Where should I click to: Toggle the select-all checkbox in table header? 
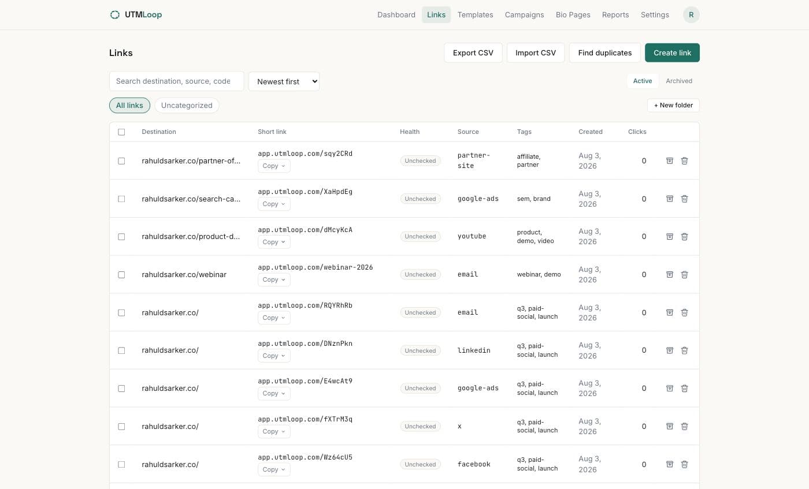(x=121, y=132)
